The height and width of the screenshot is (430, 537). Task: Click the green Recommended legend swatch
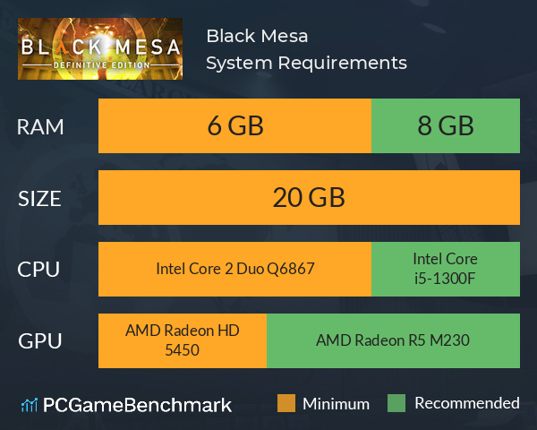(396, 403)
